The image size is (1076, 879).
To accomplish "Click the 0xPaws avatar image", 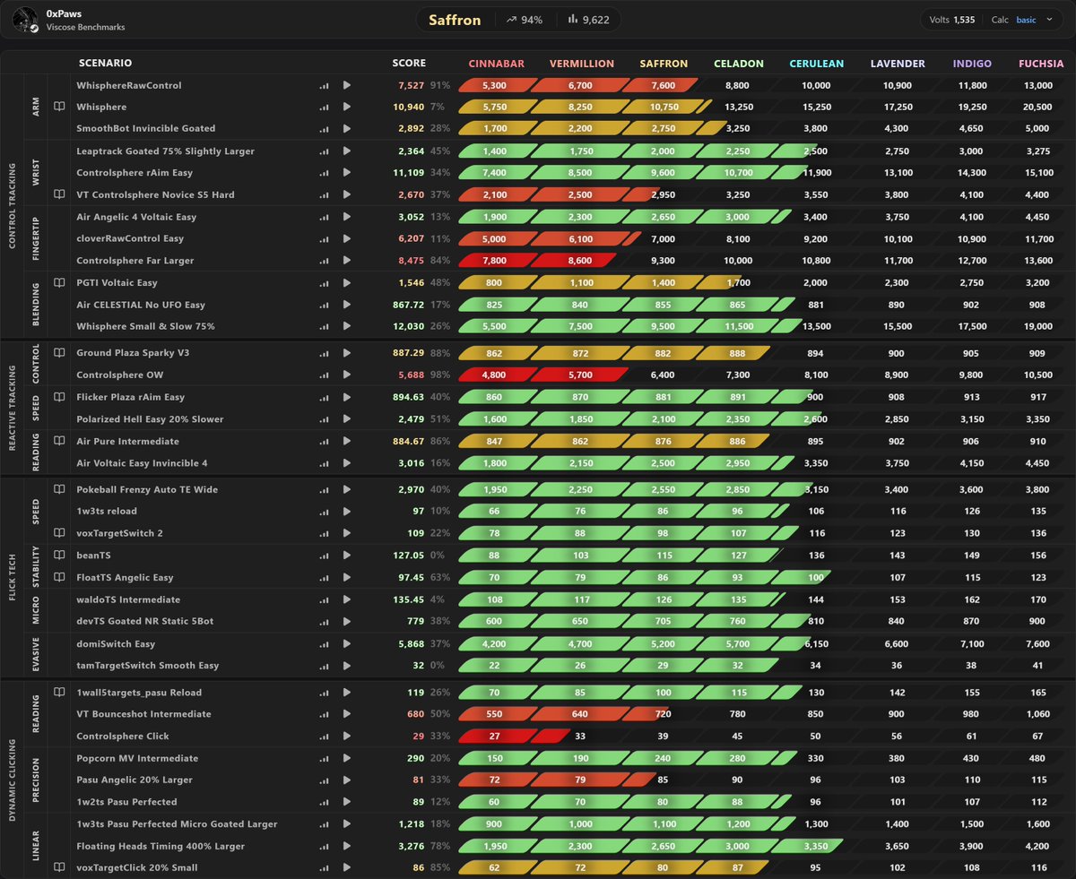I will point(27,20).
